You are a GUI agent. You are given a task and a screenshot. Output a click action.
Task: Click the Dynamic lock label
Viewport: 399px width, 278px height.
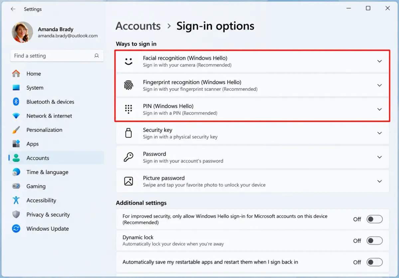(138, 237)
